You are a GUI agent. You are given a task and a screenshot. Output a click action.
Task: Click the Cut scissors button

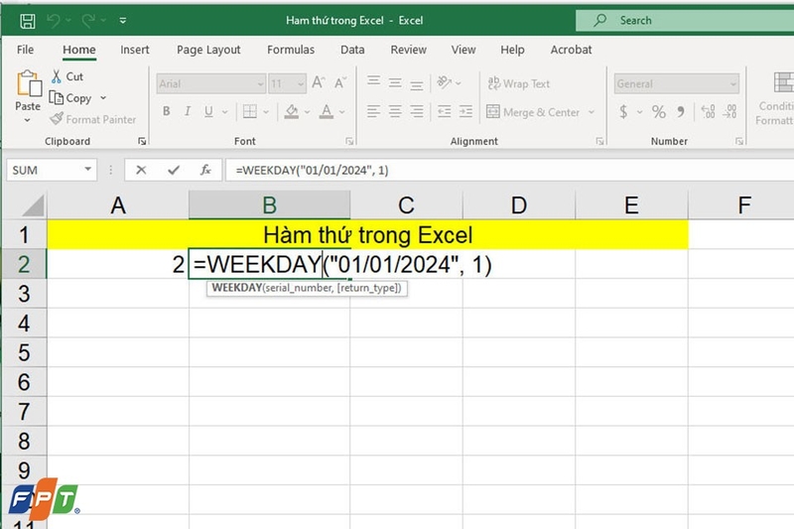[67, 76]
